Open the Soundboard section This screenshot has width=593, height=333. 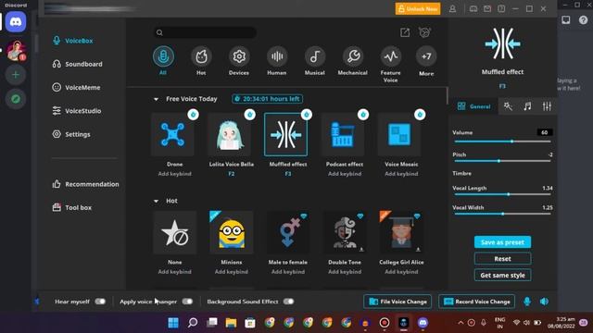78,64
